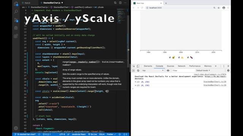
Task: Change language mode JavaScript React
Action: tap(79, 134)
